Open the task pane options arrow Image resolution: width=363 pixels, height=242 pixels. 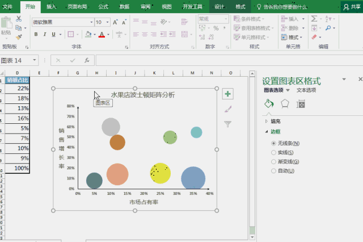click(x=344, y=80)
